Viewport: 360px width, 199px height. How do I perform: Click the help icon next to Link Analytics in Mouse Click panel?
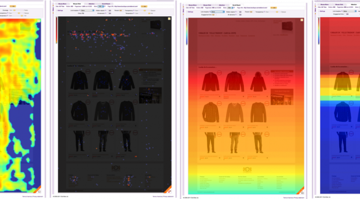80,10
